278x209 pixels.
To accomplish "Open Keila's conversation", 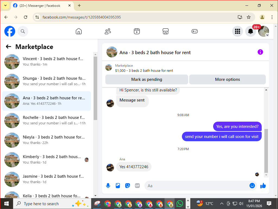I will tap(47, 194).
